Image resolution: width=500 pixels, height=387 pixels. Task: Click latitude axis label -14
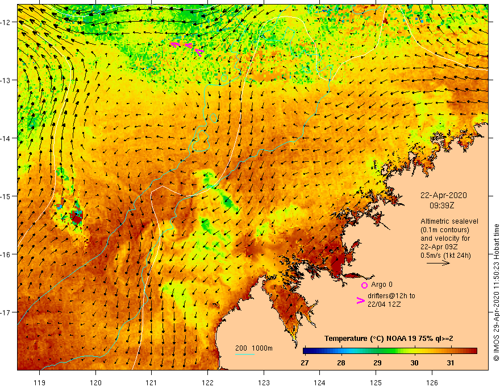6,138
